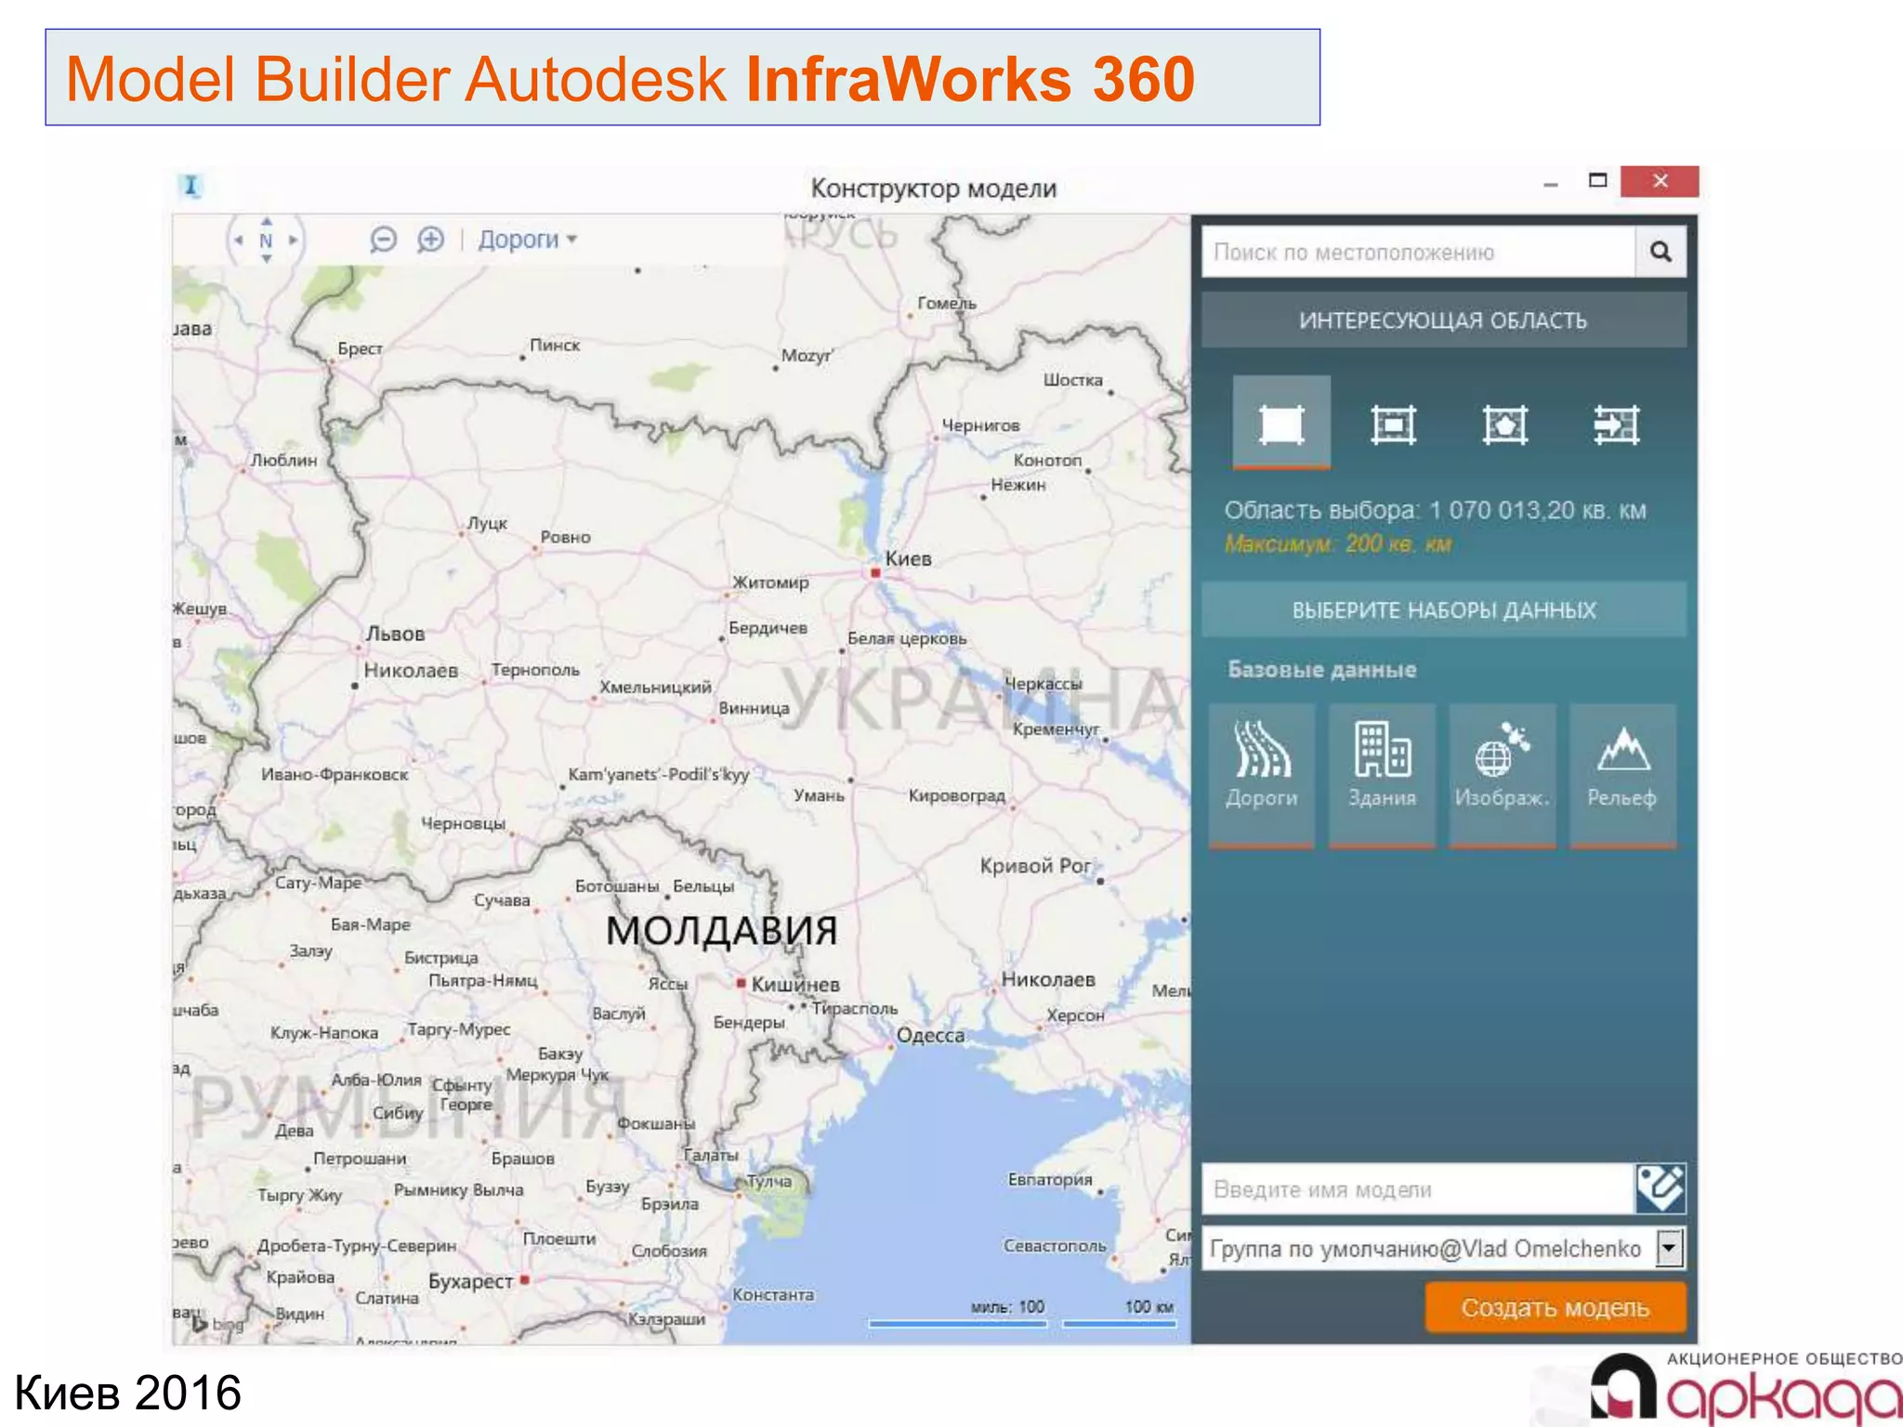Click the Брест label on map
The width and height of the screenshot is (1903, 1427).
360,348
